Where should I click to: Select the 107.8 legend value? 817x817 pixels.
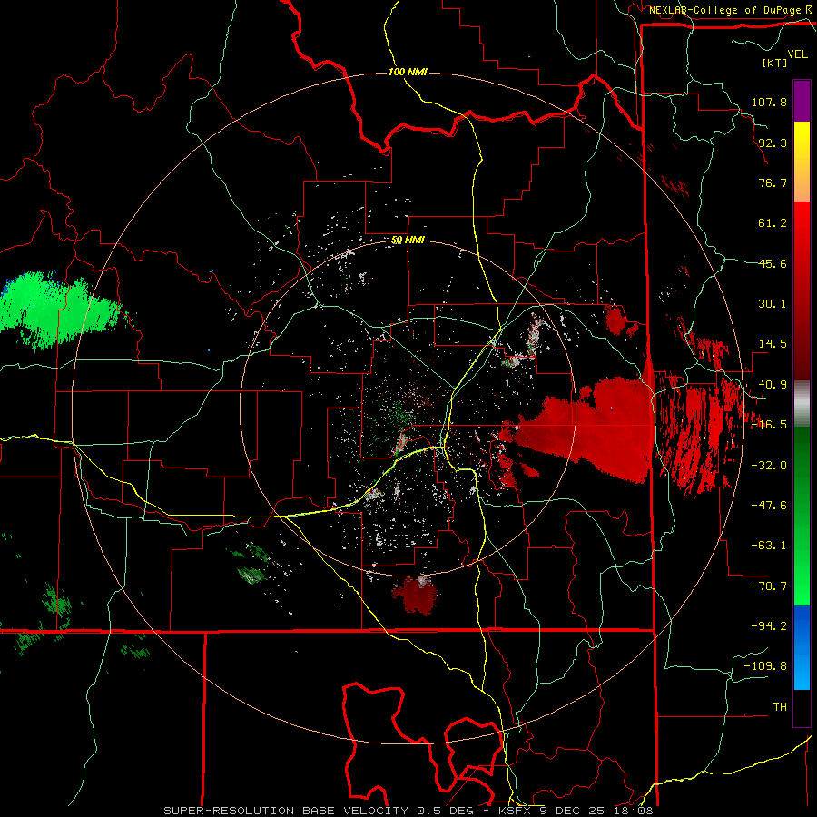[769, 102]
